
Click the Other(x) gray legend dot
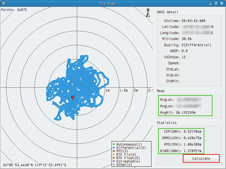point(114,164)
